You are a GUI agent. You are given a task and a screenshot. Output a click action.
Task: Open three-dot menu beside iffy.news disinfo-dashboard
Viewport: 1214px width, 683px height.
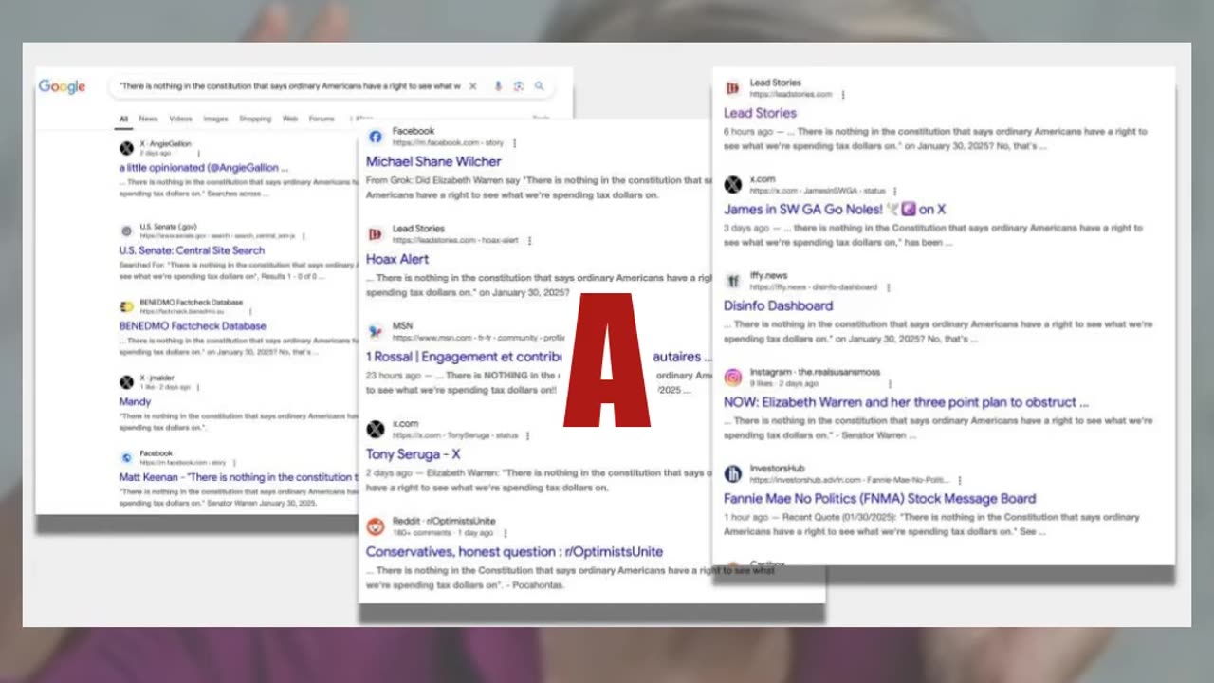(x=888, y=287)
